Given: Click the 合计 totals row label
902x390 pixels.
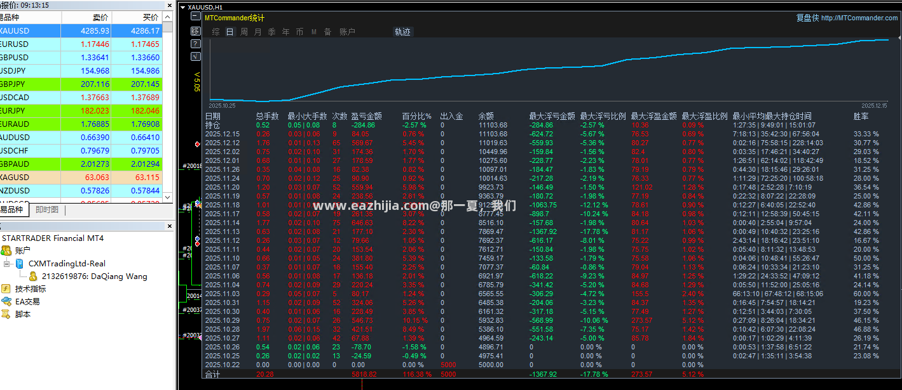Looking at the screenshot, I should [212, 375].
